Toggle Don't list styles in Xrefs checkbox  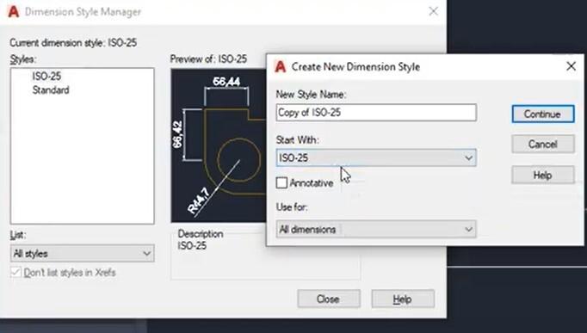(15, 272)
